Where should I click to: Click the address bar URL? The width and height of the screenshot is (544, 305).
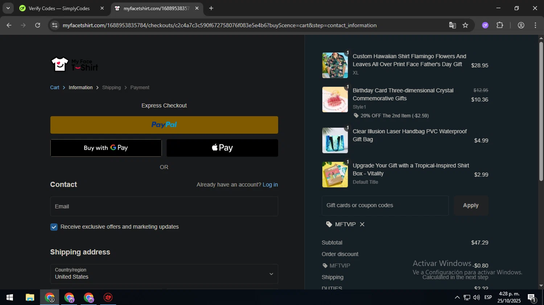219,25
